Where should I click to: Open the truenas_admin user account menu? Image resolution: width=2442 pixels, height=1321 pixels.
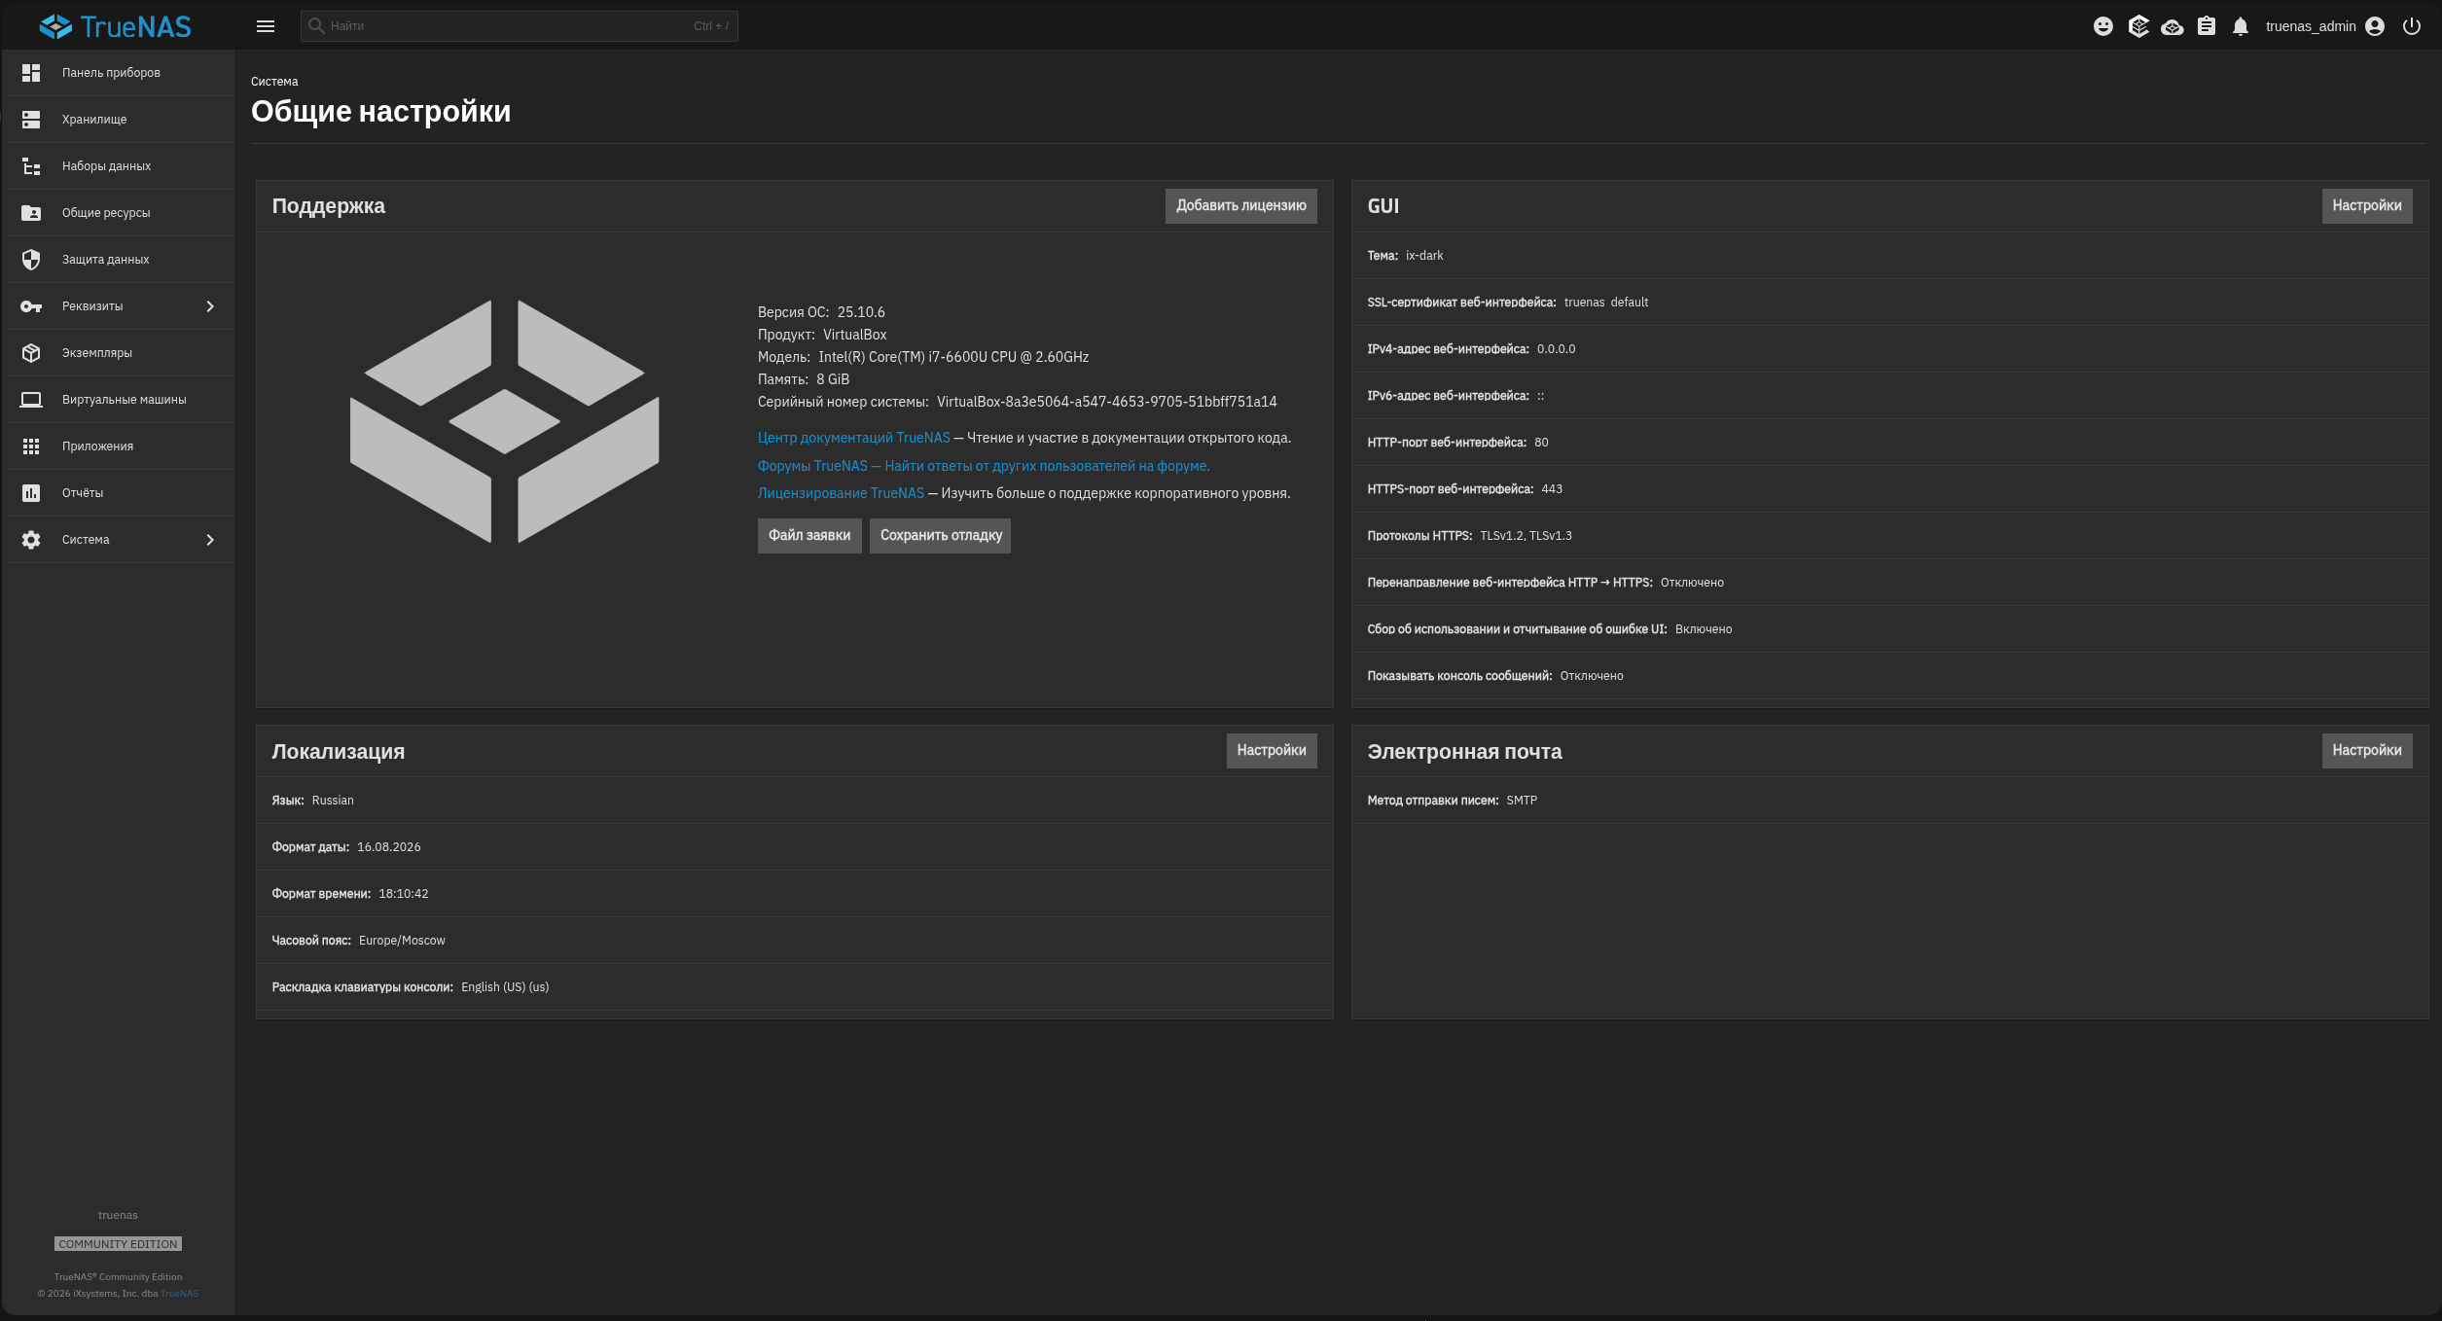coord(2324,26)
